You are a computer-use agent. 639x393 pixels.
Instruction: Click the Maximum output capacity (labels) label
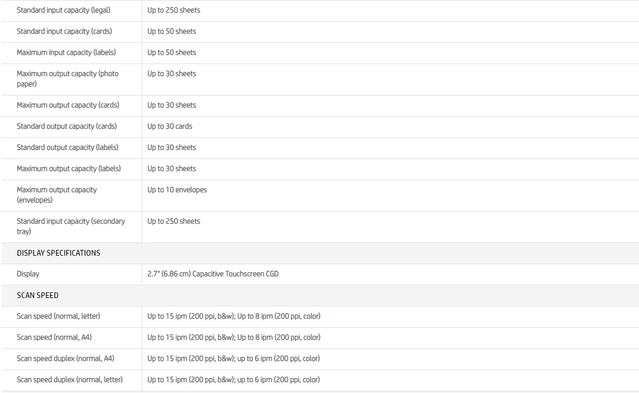point(69,169)
